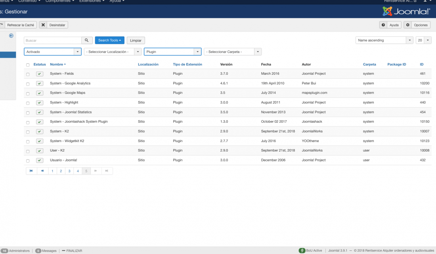Open the list limit 20 dropdown
Screen dimensions: 436x254
pyautogui.click(x=423, y=40)
